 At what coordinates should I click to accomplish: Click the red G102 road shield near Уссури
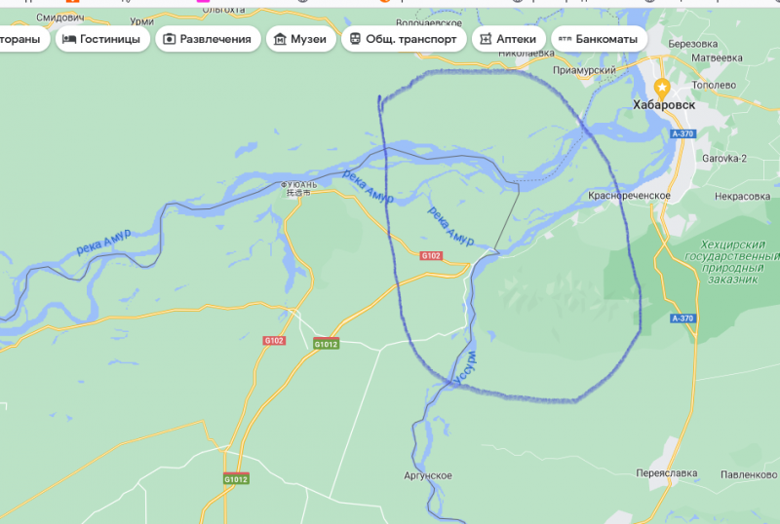click(431, 255)
